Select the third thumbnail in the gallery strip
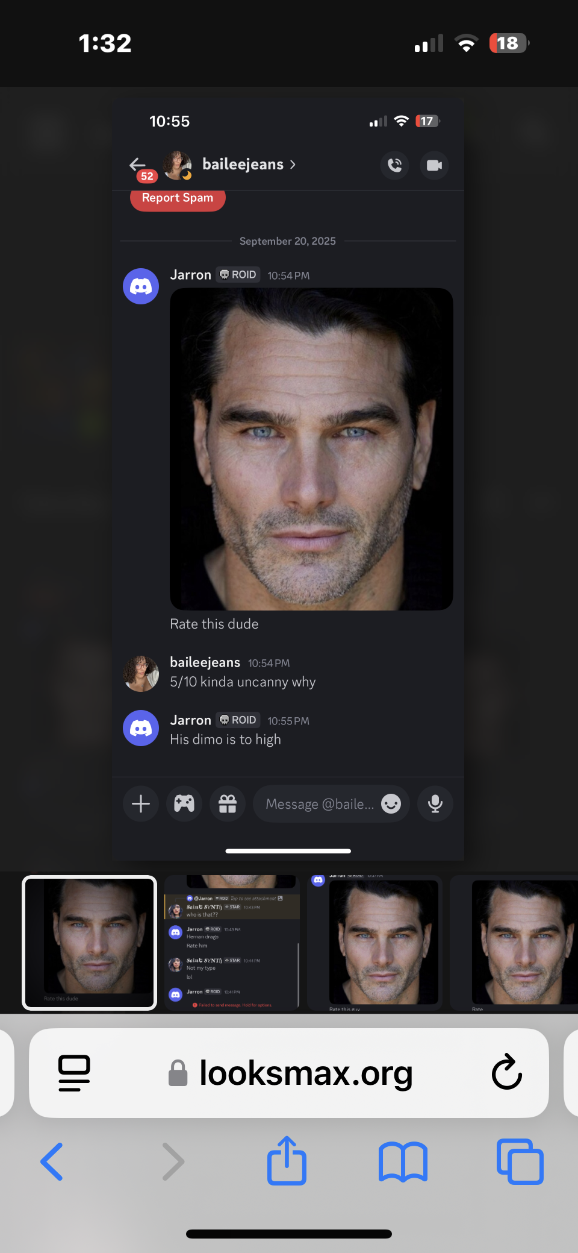 tap(374, 943)
